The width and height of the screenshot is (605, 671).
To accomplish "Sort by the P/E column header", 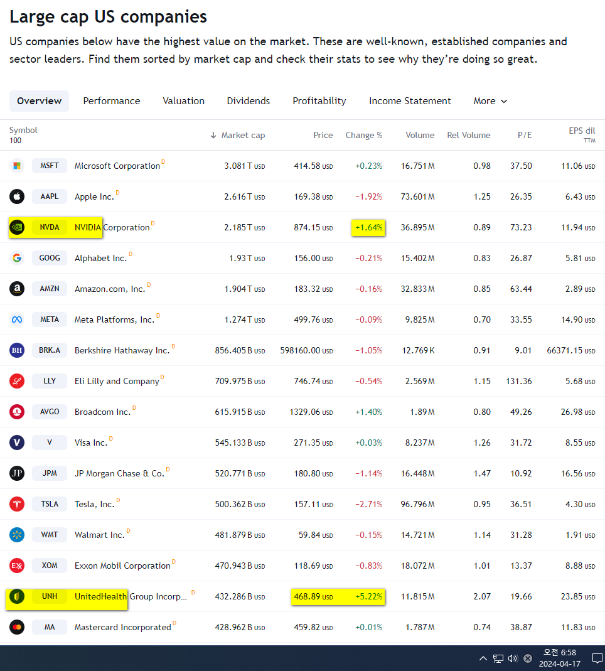I will 525,135.
